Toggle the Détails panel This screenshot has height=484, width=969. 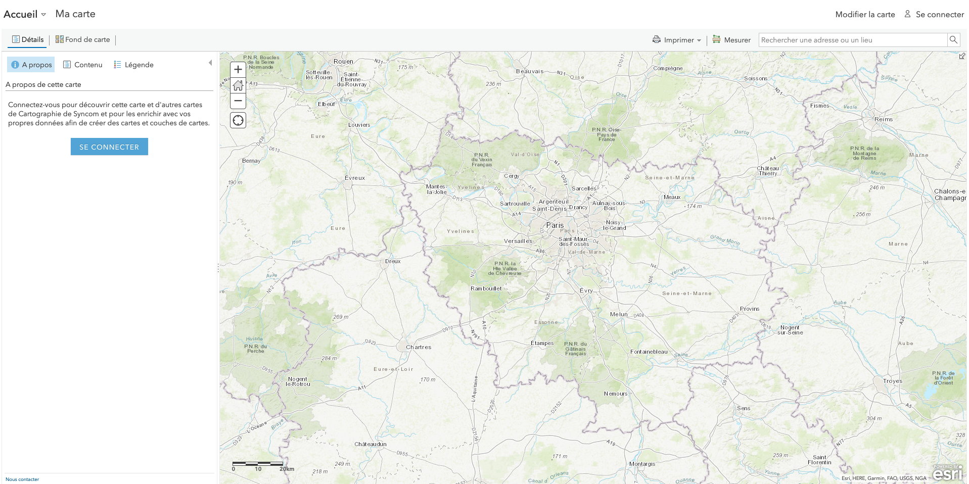[x=28, y=39]
